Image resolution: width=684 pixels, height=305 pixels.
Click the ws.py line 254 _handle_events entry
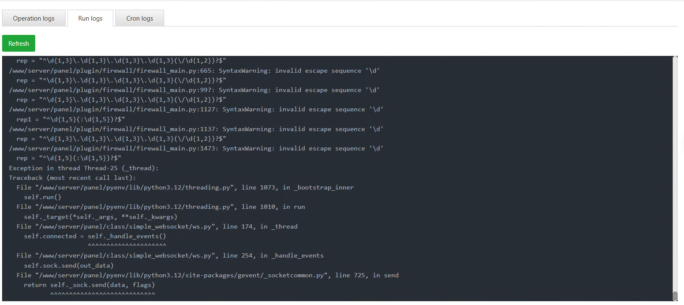pyautogui.click(x=170, y=255)
